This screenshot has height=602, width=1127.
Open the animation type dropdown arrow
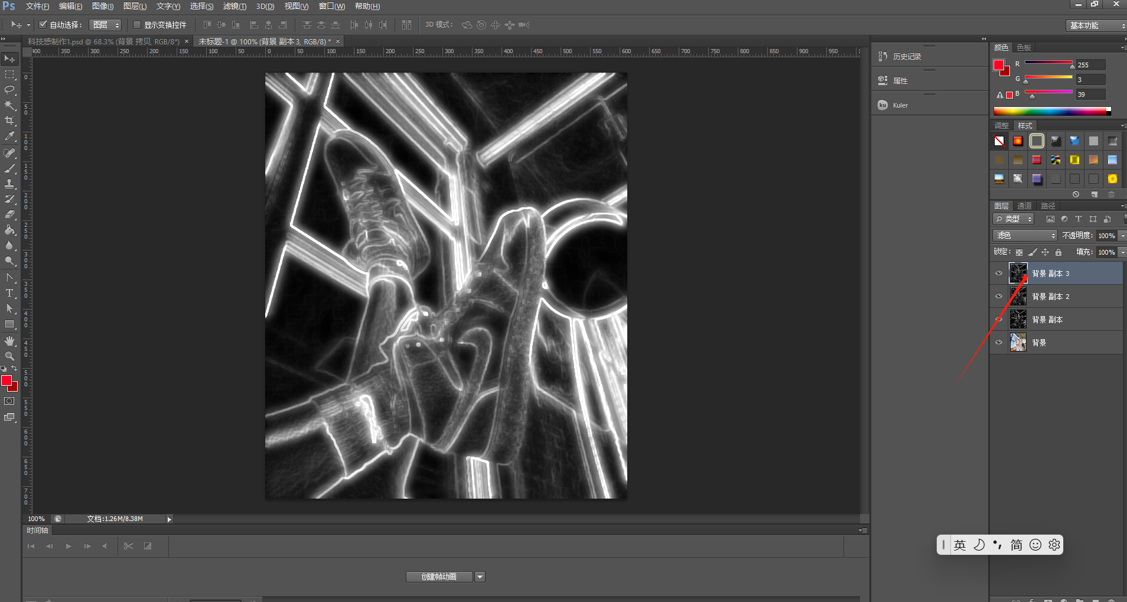480,577
